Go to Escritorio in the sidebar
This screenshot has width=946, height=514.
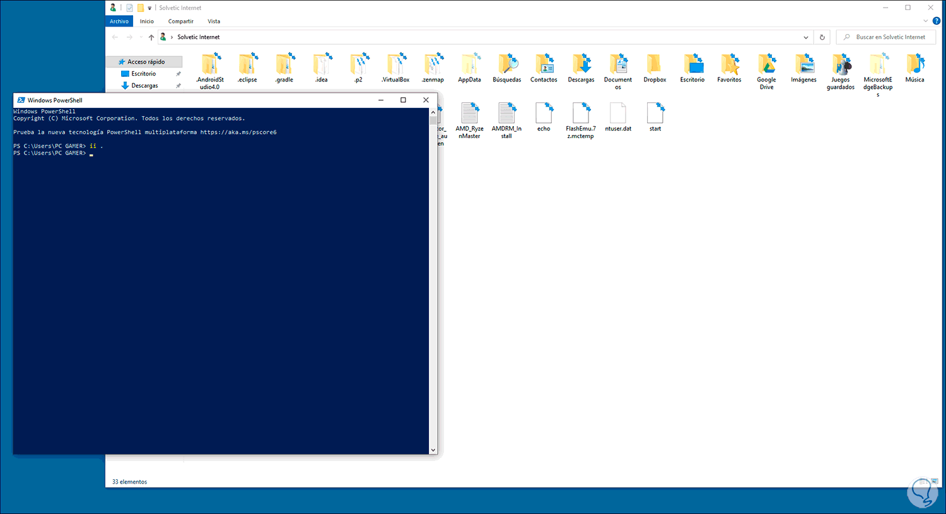coord(144,73)
